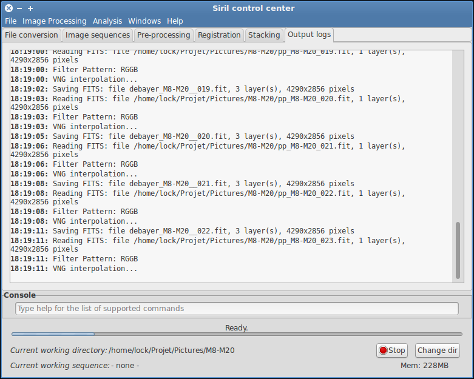The height and width of the screenshot is (379, 474).
Task: Open the Image Processing menu
Action: coord(55,21)
